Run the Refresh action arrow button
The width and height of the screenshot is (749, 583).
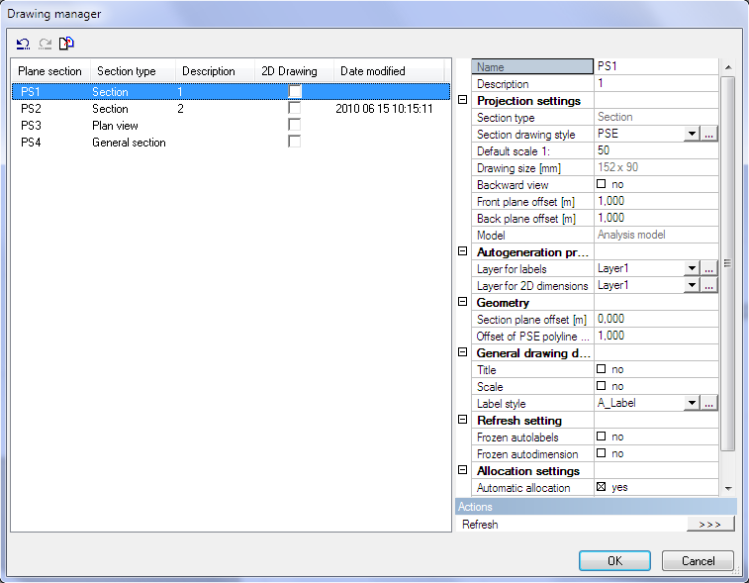[x=709, y=525]
